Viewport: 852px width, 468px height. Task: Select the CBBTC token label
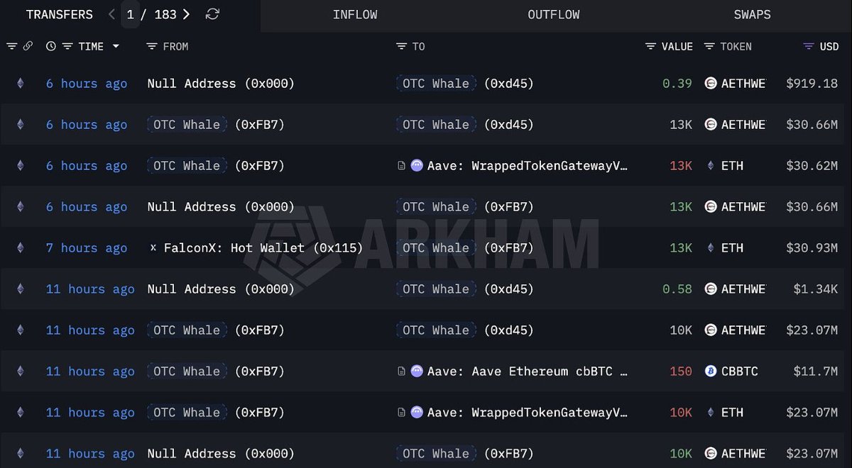point(739,372)
